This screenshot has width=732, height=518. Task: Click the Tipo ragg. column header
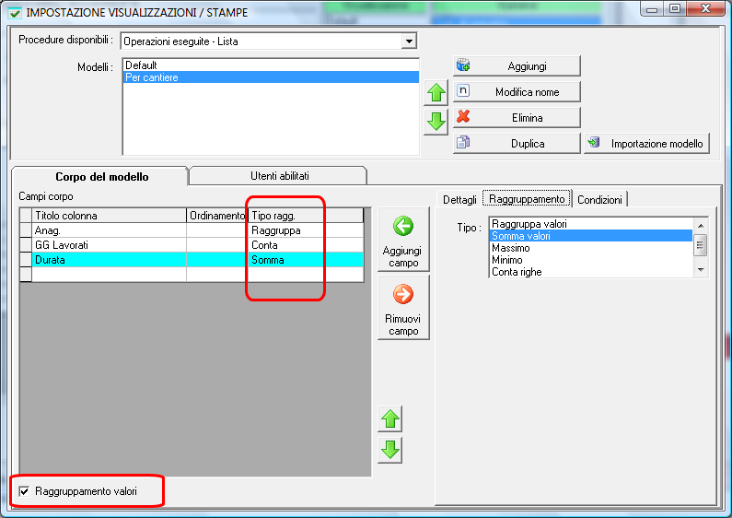306,216
